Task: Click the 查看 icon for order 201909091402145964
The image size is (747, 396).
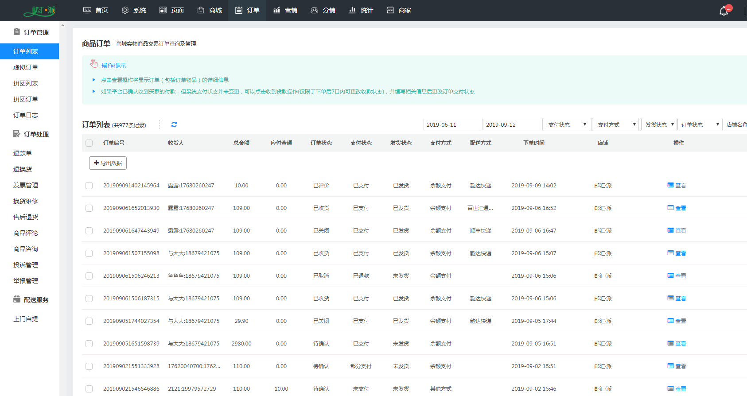Action: point(670,185)
